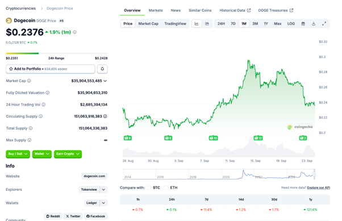This screenshot has height=221, width=342.
Task: Click the price alert bell icon
Action: (102, 69)
